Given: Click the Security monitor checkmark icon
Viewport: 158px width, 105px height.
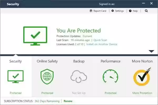Looking at the screenshot, I should [16, 77].
